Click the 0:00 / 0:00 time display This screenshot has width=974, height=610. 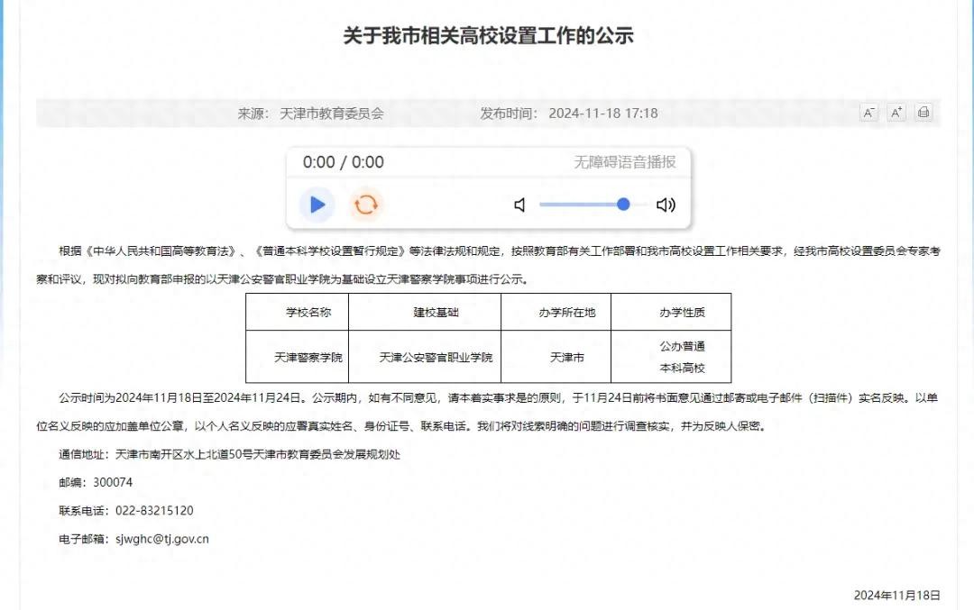[343, 162]
